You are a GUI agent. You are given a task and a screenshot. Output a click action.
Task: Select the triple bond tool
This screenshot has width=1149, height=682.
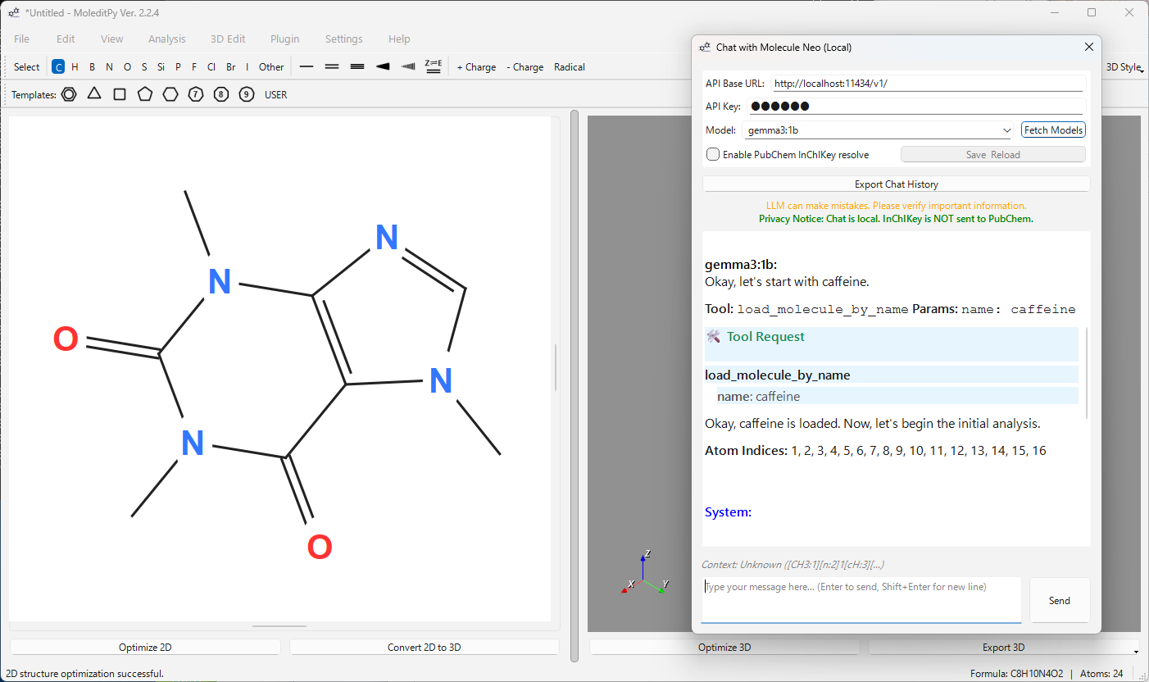(x=357, y=67)
